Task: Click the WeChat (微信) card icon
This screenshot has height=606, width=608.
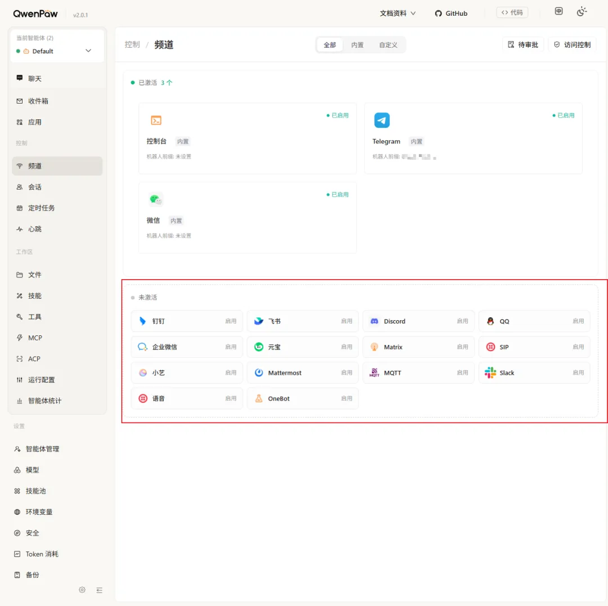Action: pos(156,199)
